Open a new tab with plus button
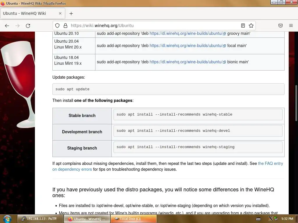298x223 pixels. 71,13
